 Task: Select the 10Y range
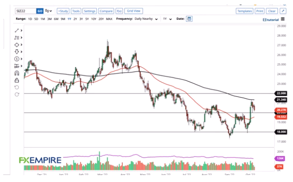[94, 19]
